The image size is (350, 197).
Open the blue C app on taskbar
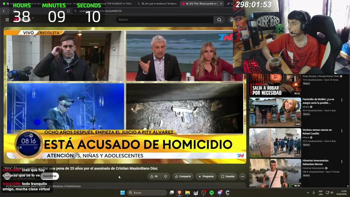[227, 193]
